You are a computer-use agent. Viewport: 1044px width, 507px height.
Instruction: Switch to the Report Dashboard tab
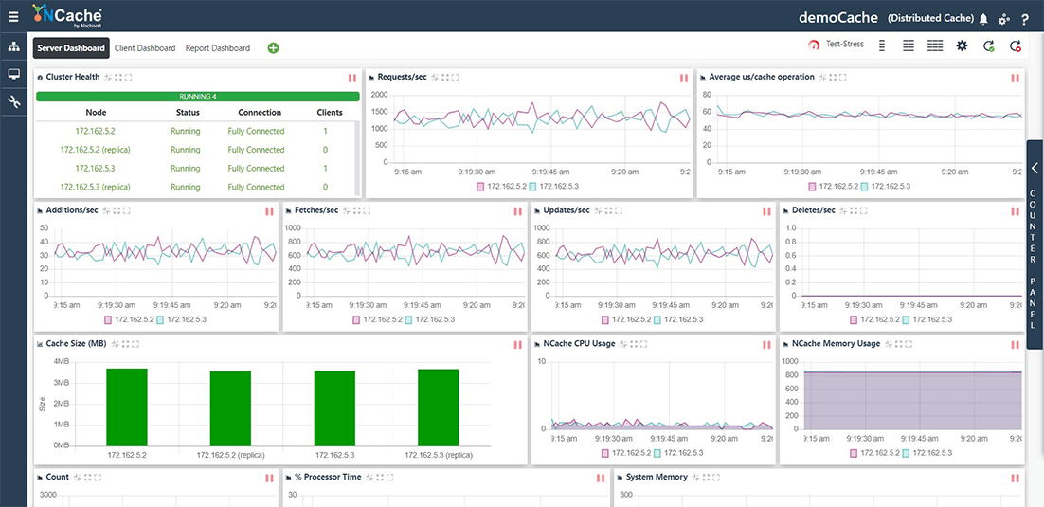pyautogui.click(x=218, y=48)
